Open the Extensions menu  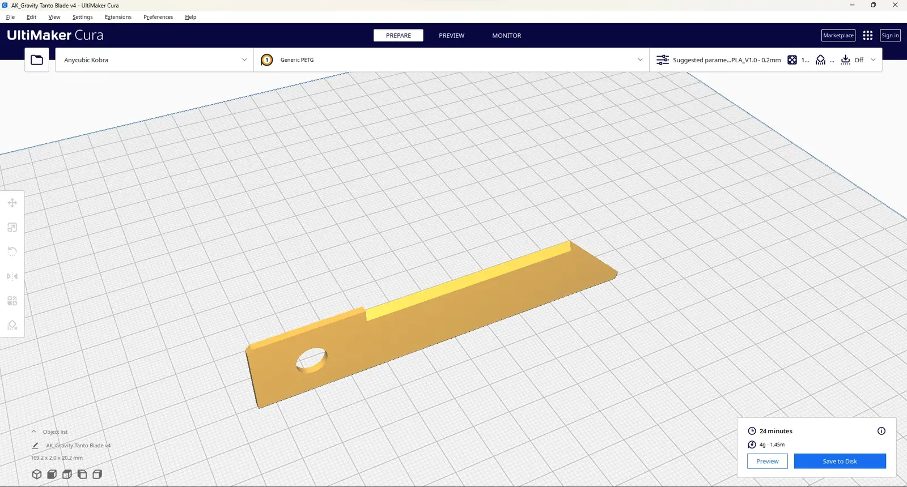pos(118,17)
